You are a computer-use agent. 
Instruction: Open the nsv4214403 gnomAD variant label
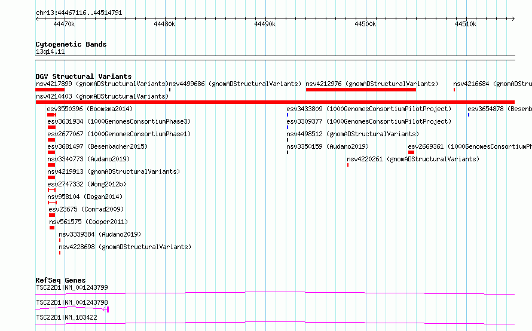click(x=102, y=96)
